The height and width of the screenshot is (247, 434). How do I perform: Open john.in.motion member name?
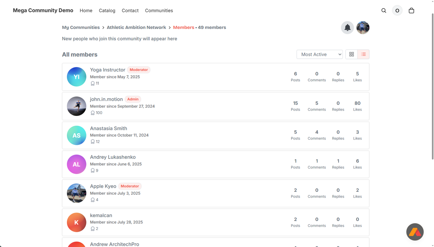106,99
